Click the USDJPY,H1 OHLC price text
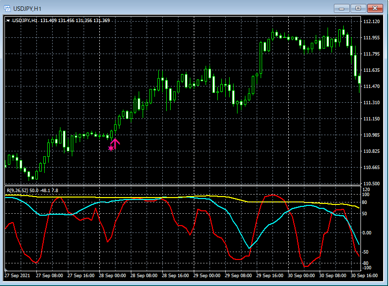This screenshot has width=389, height=286. point(76,21)
